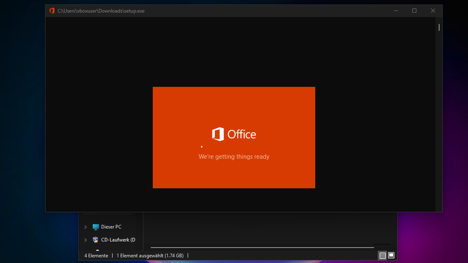Viewport: 468px width, 263px height.
Task: Minimize the setup.exe console window
Action: 396,11
